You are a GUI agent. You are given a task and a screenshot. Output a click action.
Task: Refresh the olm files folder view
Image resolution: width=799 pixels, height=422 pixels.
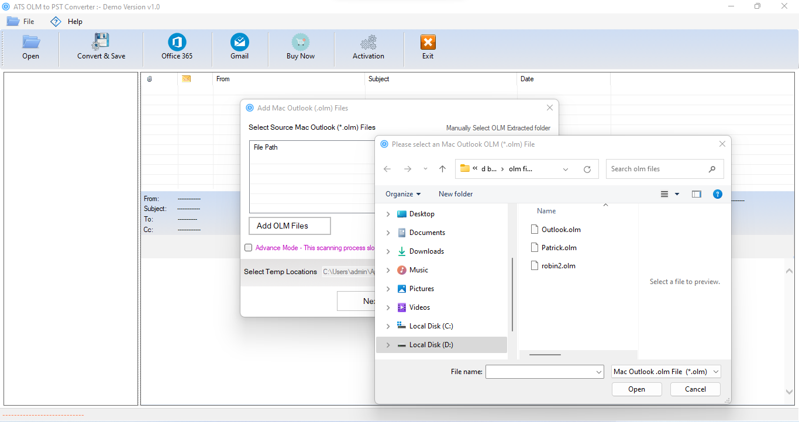tap(587, 169)
